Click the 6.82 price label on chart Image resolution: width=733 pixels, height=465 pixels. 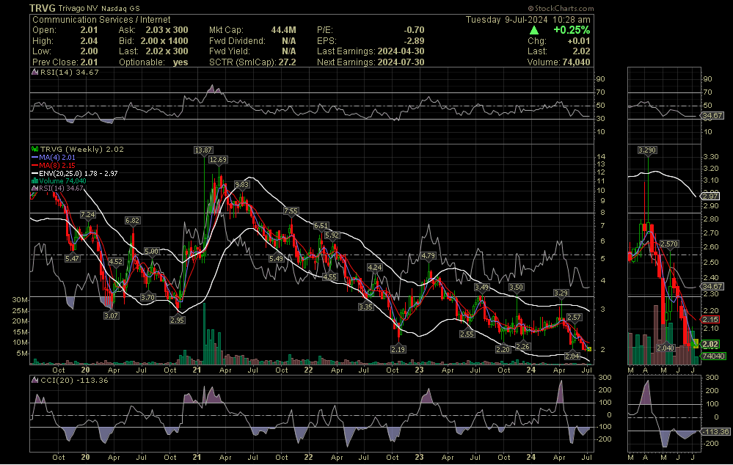[x=132, y=220]
